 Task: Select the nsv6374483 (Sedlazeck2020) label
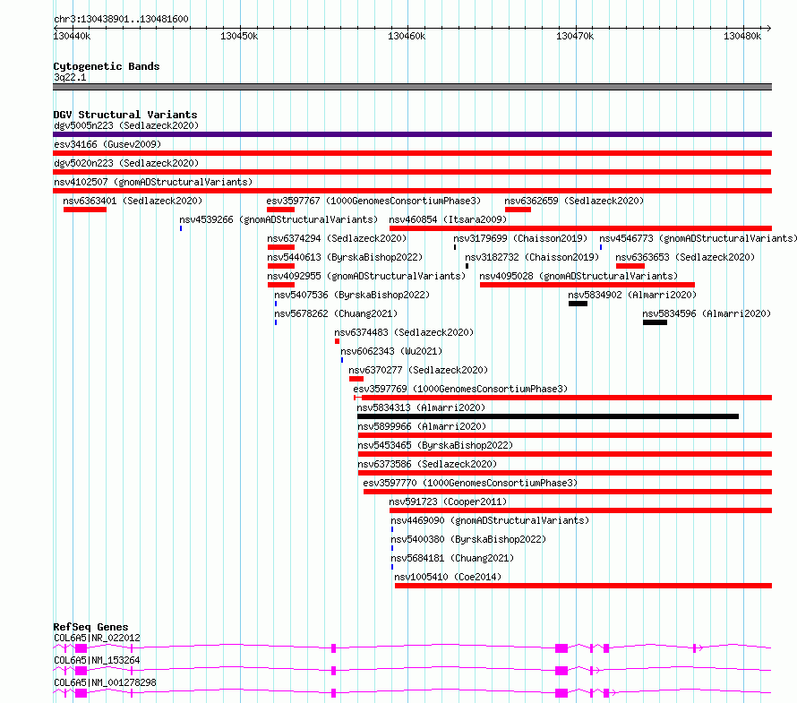[x=404, y=332]
